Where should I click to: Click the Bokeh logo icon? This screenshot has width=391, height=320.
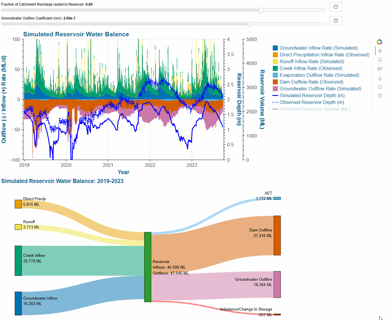click(x=379, y=42)
